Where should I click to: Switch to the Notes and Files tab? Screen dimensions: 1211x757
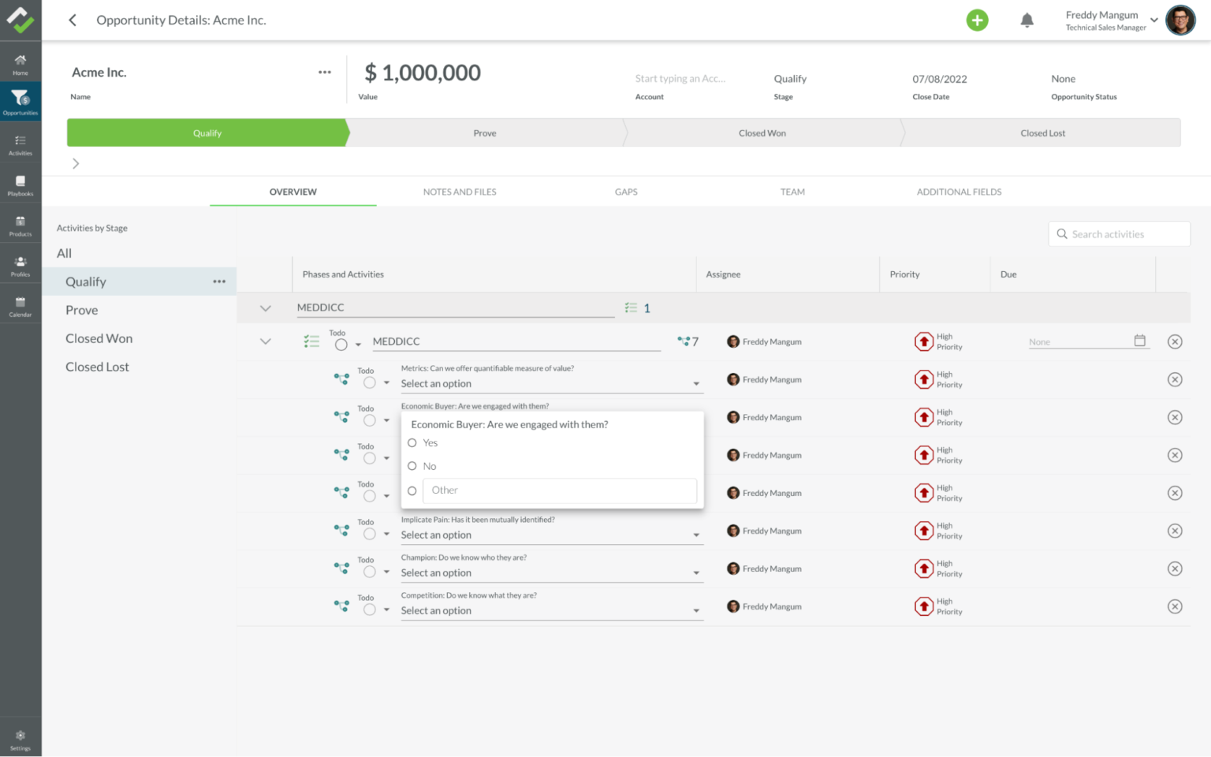pos(460,192)
